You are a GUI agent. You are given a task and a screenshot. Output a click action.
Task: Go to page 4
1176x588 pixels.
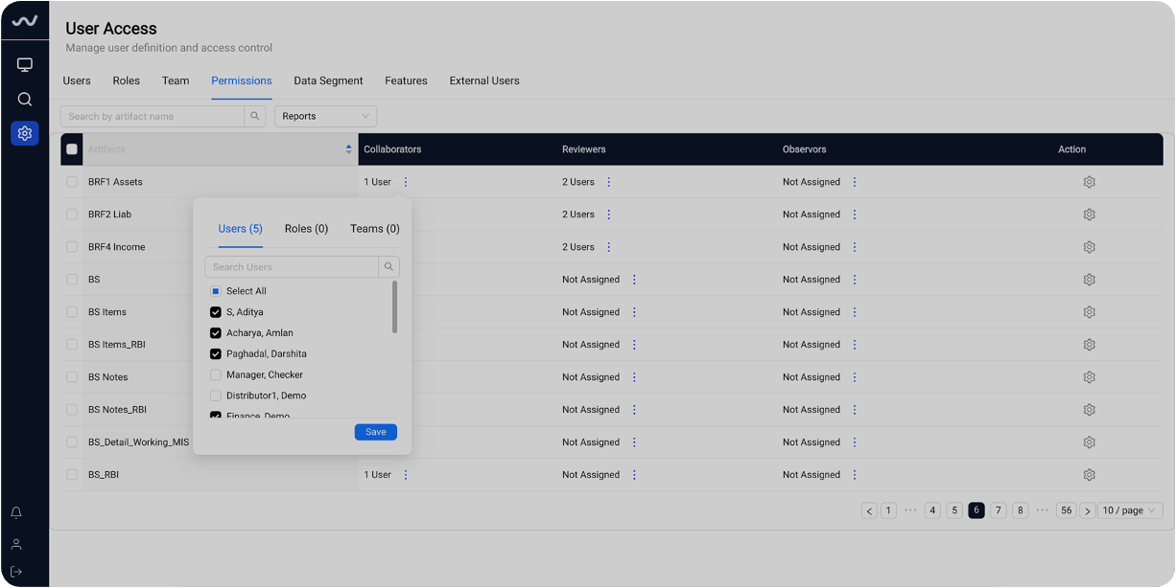point(932,510)
